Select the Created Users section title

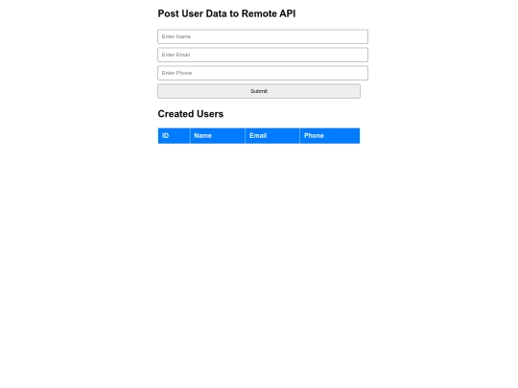click(191, 114)
